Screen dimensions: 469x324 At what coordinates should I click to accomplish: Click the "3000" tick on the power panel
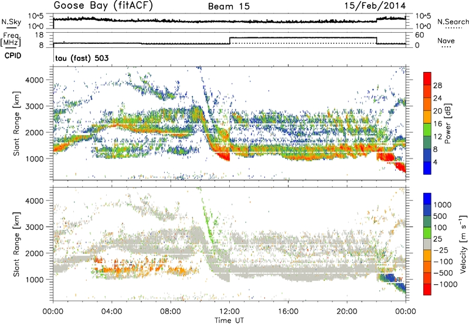click(35, 106)
